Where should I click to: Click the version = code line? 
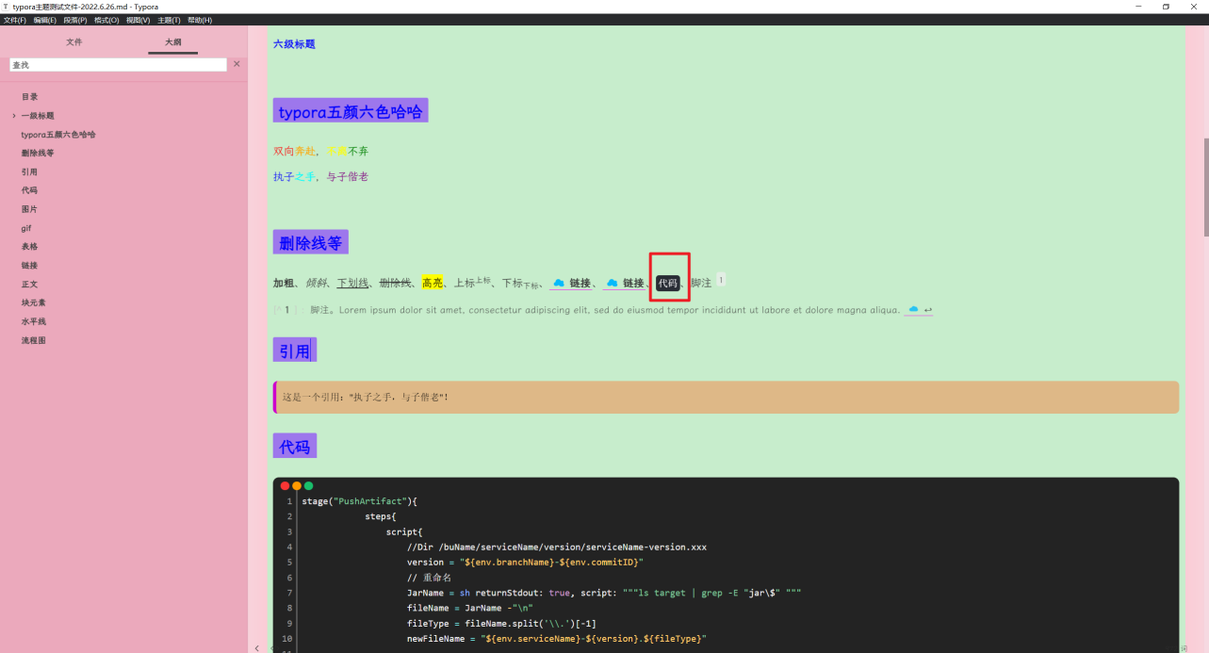tap(525, 562)
